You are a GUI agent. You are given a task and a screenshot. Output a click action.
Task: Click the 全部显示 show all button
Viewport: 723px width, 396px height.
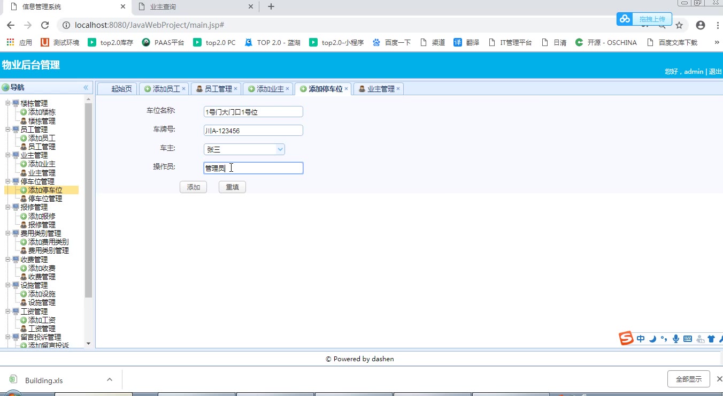tap(689, 379)
